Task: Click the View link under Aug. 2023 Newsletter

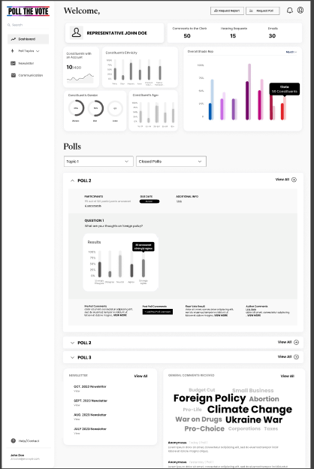Action: click(77, 419)
